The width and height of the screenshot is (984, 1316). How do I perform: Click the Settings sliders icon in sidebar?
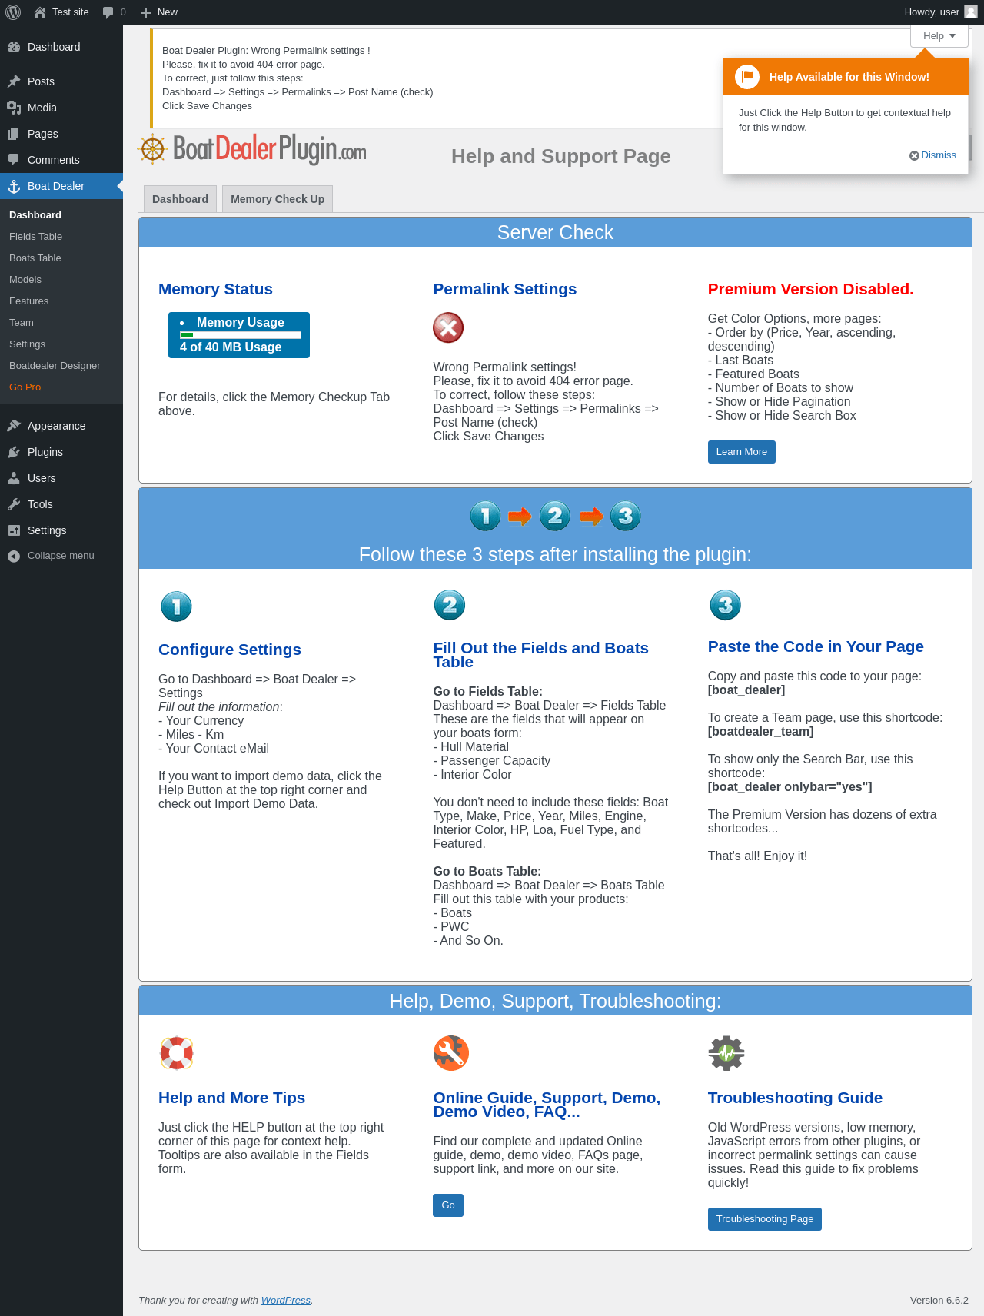[14, 530]
